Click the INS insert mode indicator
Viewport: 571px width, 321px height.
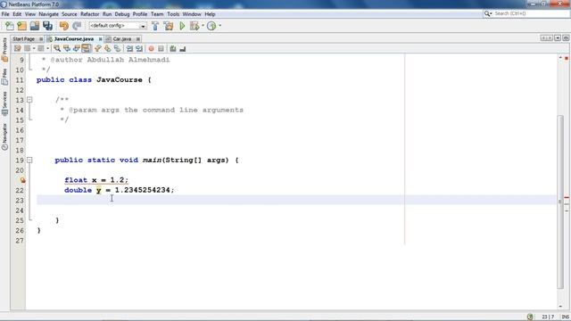[x=565, y=317]
